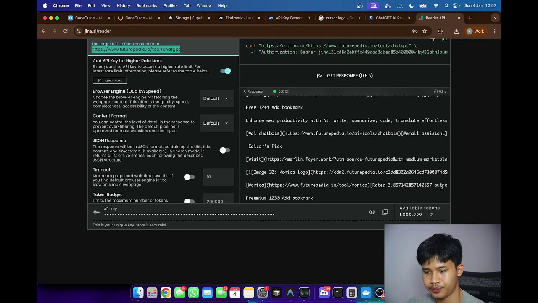The image size is (538, 303).
Task: Open Messages app in the dock
Action: [179, 292]
